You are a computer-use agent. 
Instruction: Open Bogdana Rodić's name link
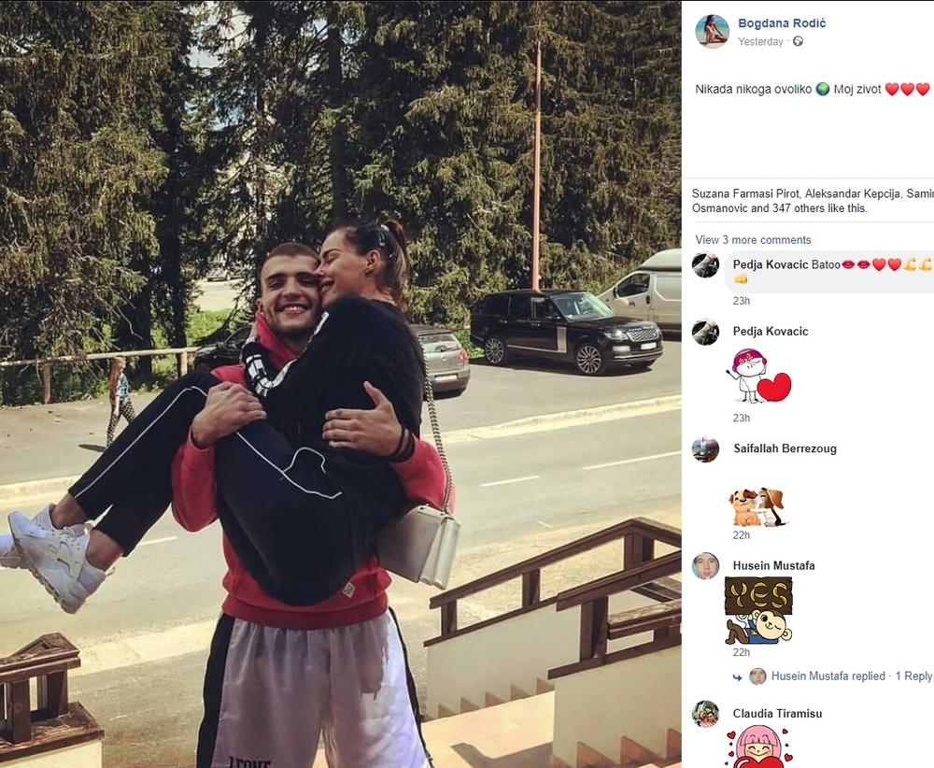point(782,23)
